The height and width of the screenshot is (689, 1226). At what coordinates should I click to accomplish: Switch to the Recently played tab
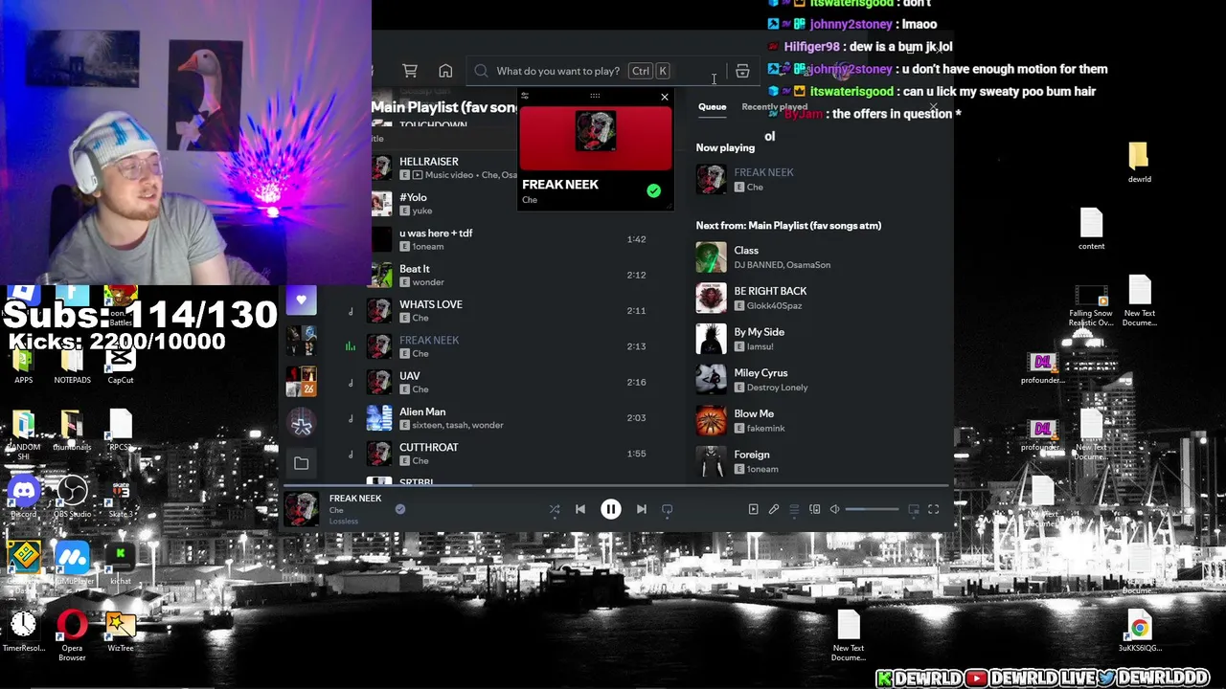pyautogui.click(x=774, y=106)
